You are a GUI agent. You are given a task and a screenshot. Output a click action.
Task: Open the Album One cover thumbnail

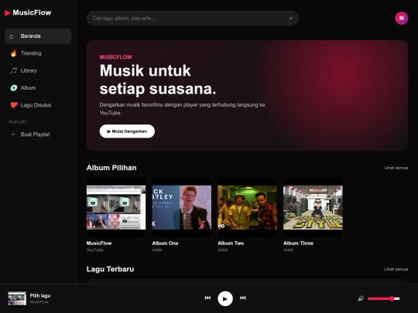182,207
